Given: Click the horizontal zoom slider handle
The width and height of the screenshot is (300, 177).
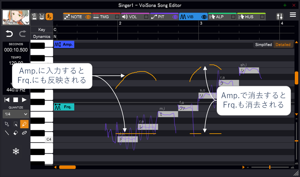Looking at the screenshot, I should click(x=270, y=167).
